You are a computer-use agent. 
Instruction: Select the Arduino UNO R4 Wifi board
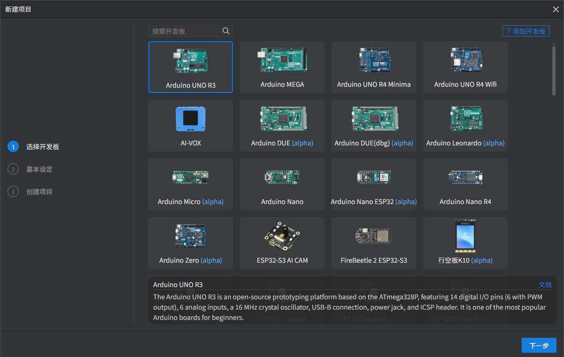click(x=465, y=67)
